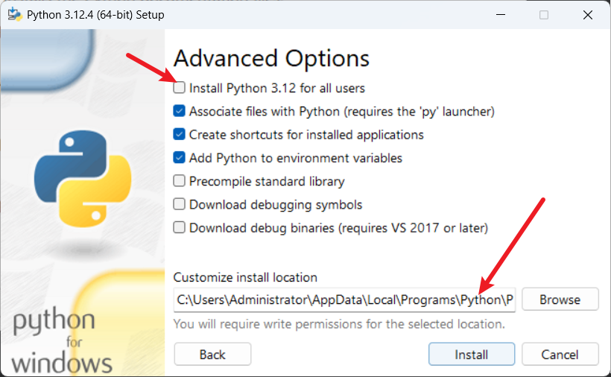Uncheck Associate files with Python option
Screen dimensions: 611x377
click(180, 111)
